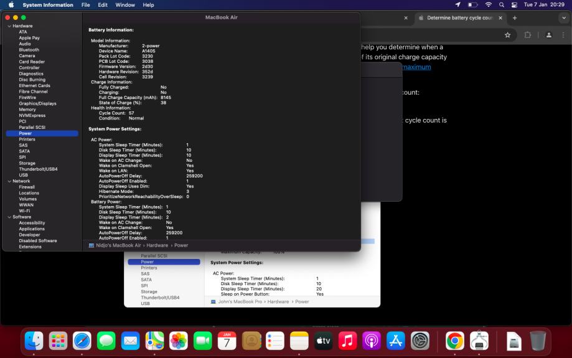Open the Chrome tab search dropdown arrow
The image size is (572, 358).
pyautogui.click(x=563, y=18)
